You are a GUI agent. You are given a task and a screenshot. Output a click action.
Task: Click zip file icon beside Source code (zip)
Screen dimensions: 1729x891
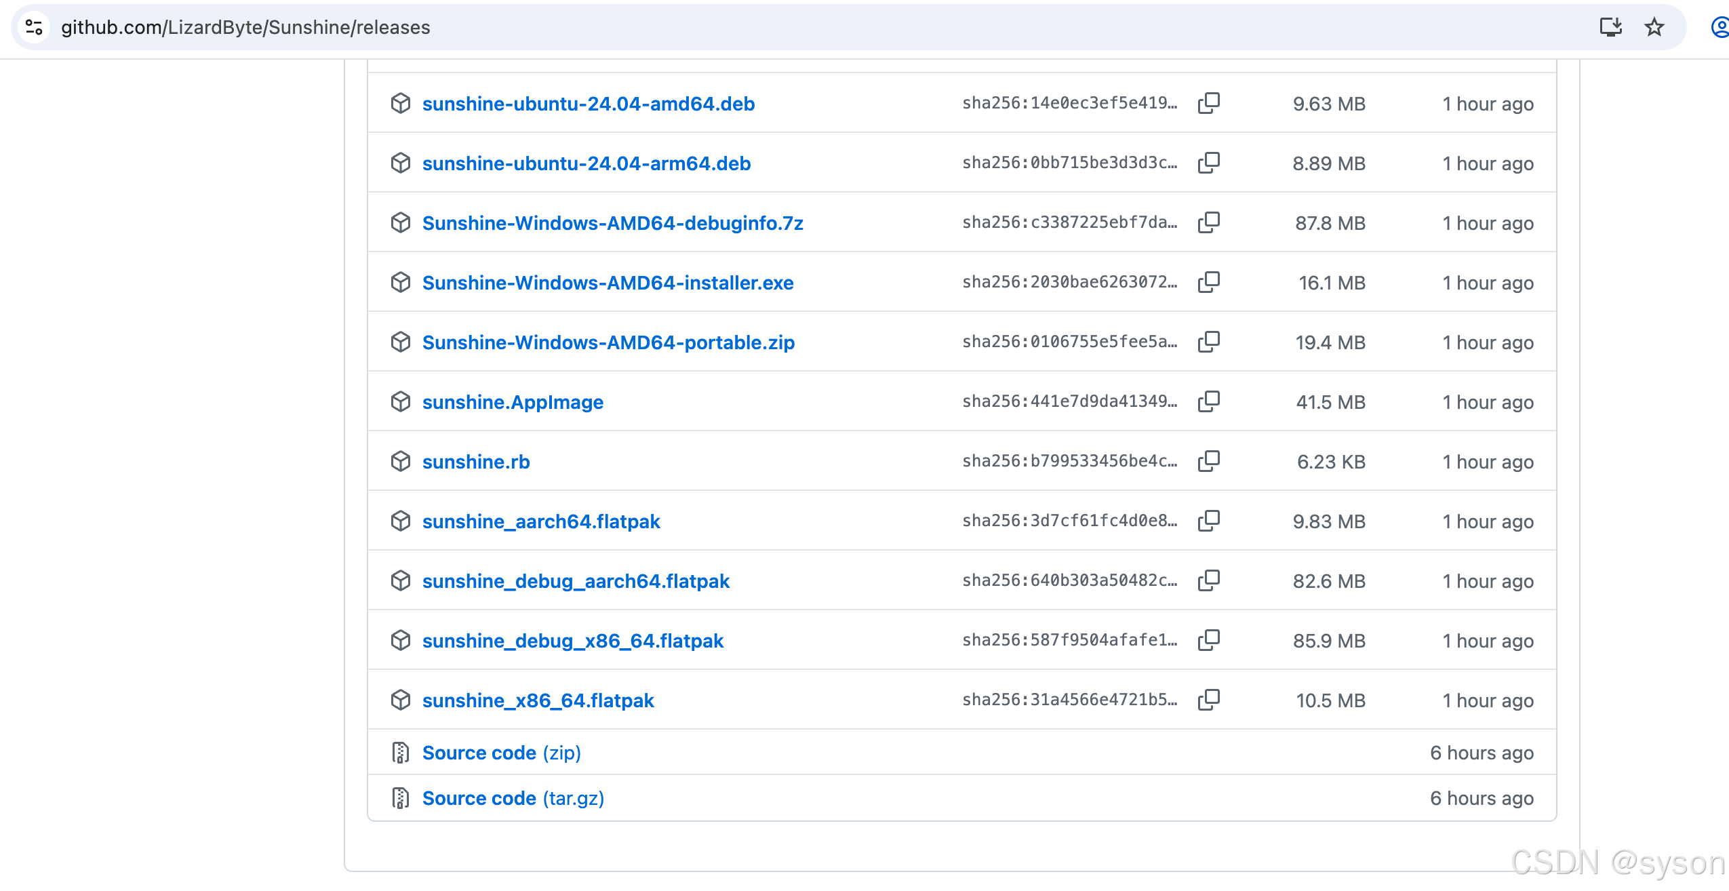(401, 753)
